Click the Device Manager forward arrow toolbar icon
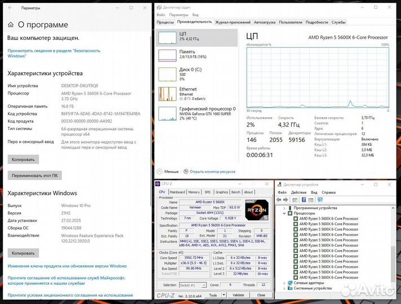This screenshot has height=304, width=401. pyautogui.click(x=286, y=200)
